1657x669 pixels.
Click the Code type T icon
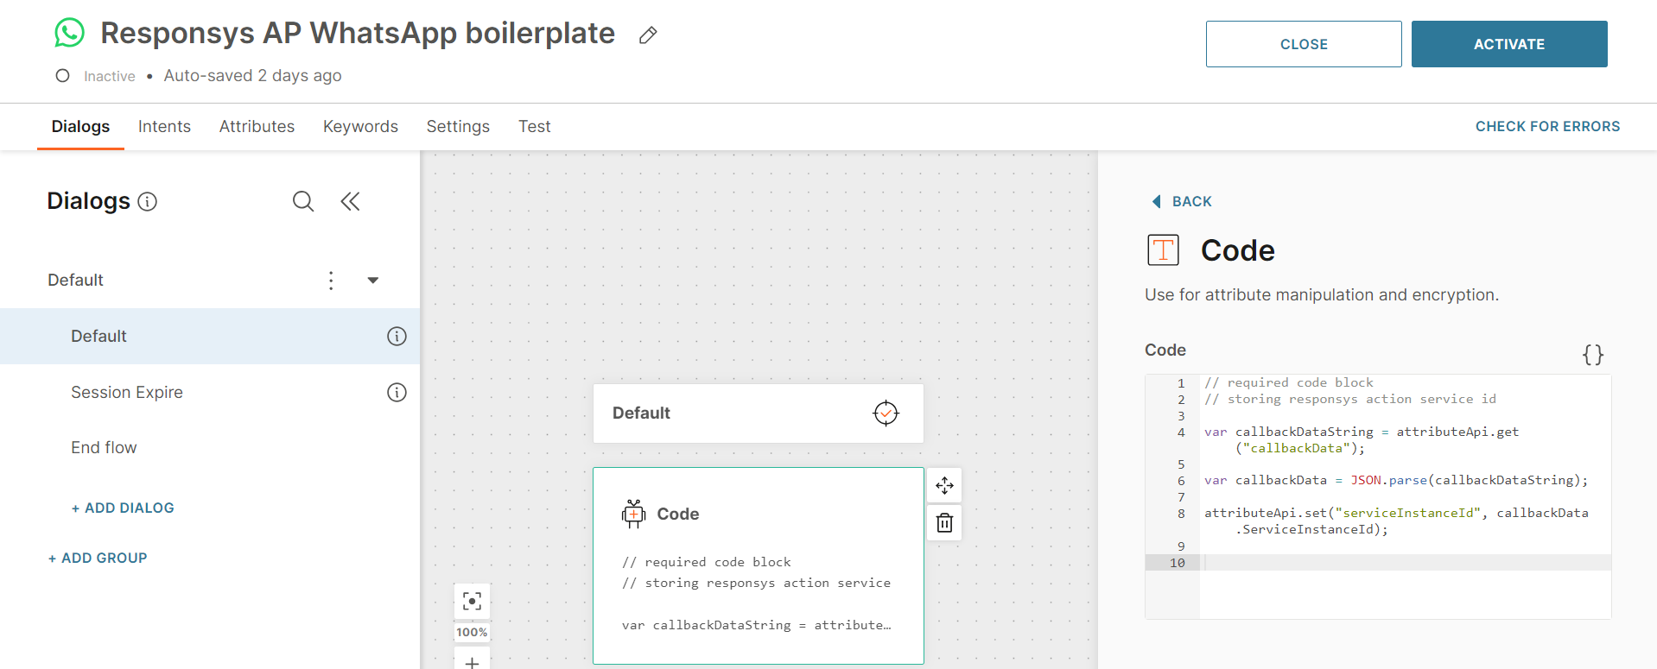coord(1163,250)
